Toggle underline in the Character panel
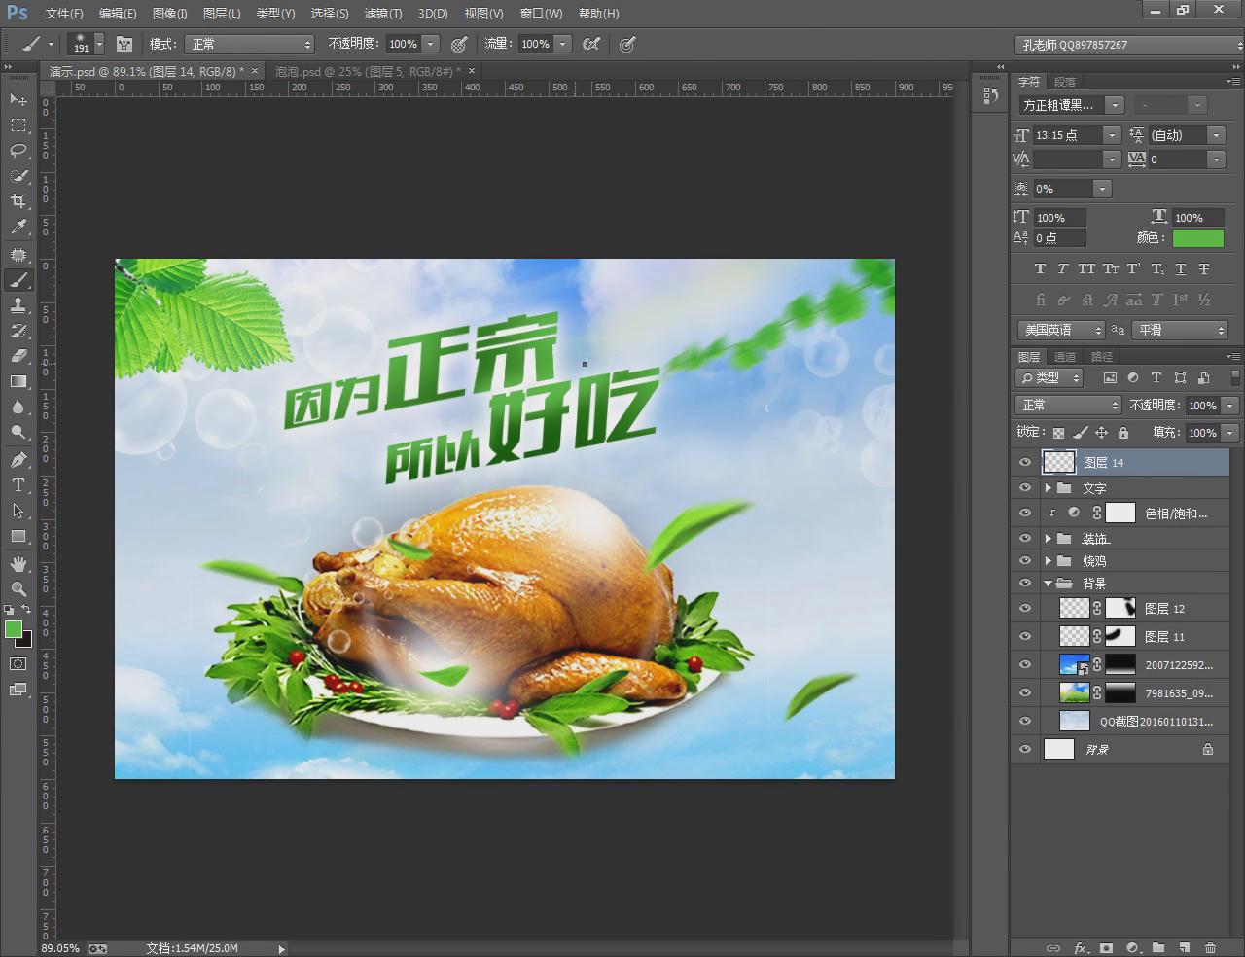Image resolution: width=1245 pixels, height=957 pixels. click(x=1181, y=268)
